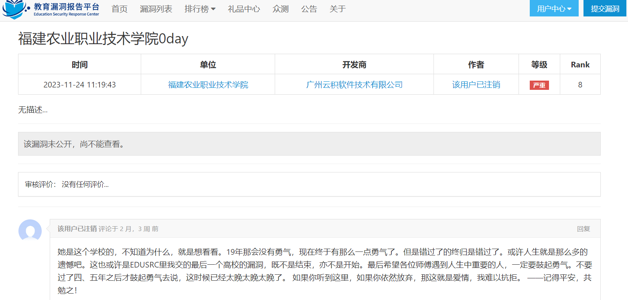Click the 审核评价 review text
This screenshot has width=628, height=300.
point(67,184)
